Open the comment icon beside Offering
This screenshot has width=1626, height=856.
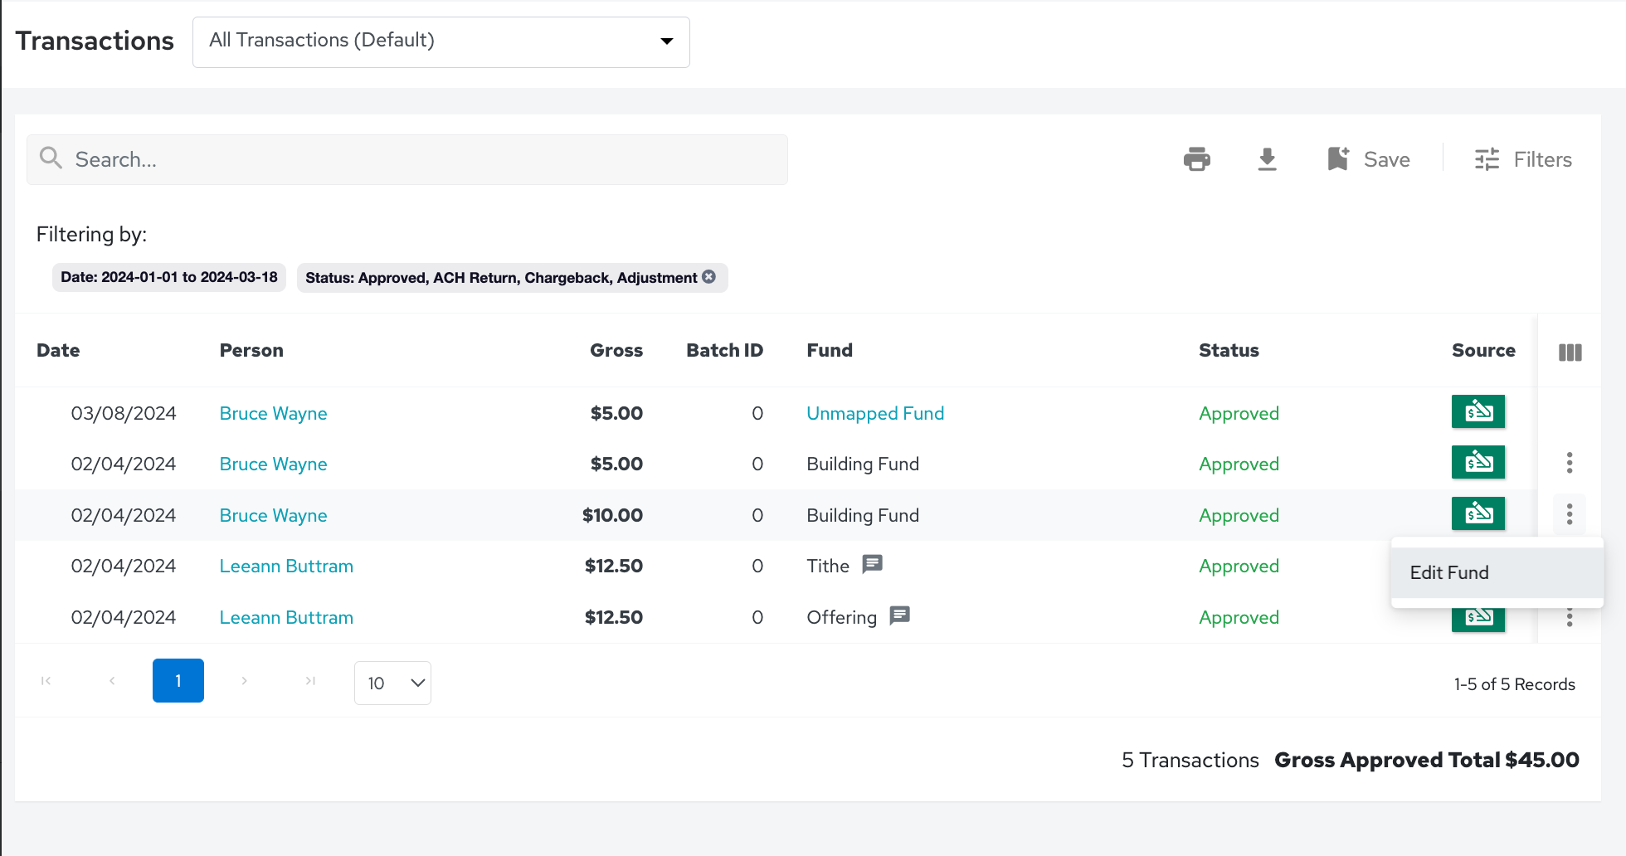[x=899, y=615]
